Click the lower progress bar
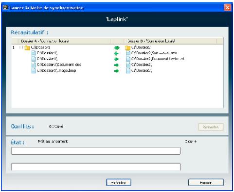The image size is (234, 192). point(96,167)
